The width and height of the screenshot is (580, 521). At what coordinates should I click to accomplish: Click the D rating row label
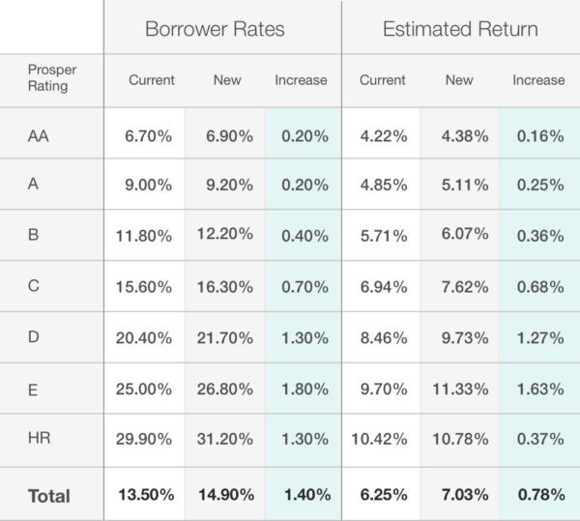34,339
